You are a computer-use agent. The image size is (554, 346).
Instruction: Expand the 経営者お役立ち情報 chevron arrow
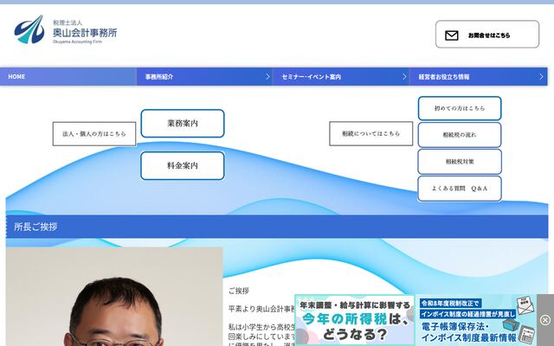[541, 77]
